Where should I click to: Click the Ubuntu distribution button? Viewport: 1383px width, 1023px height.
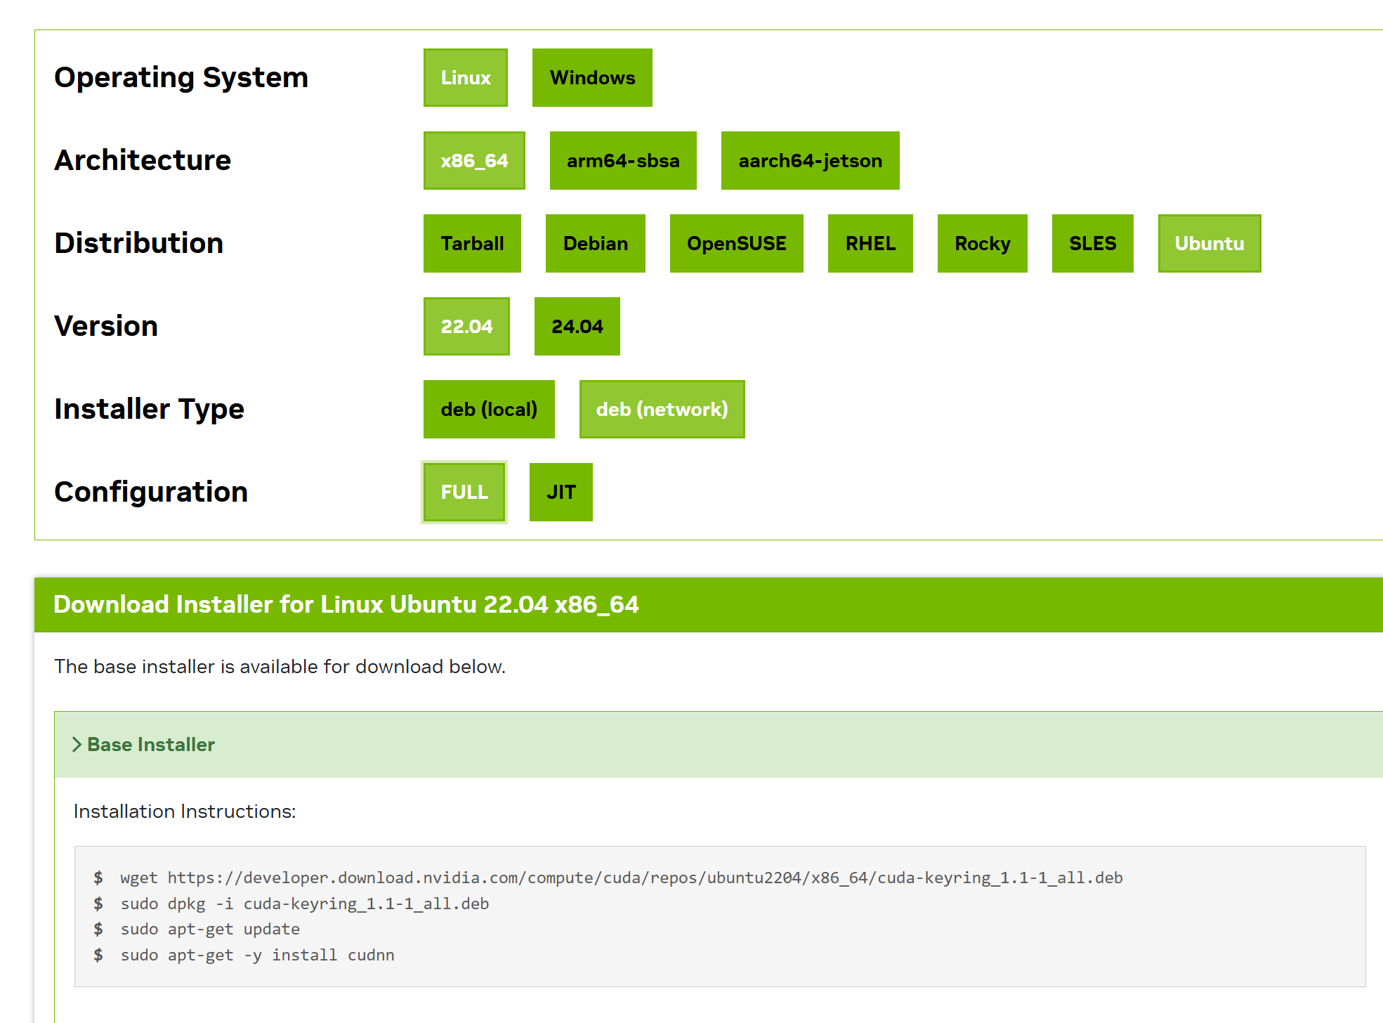click(1208, 244)
